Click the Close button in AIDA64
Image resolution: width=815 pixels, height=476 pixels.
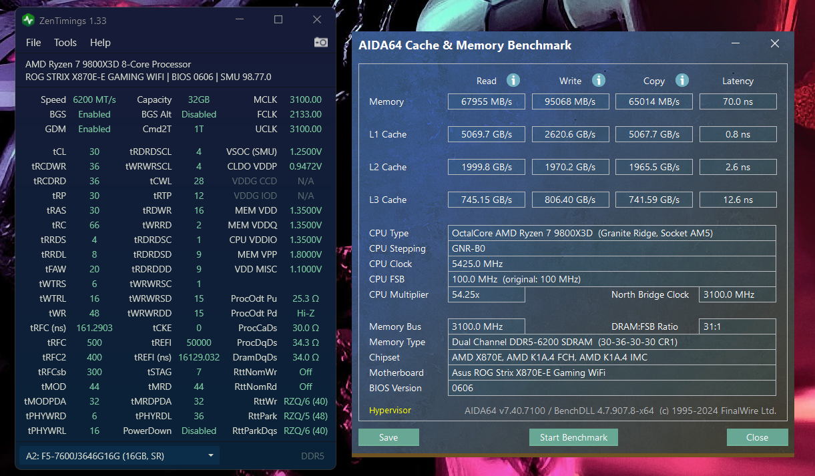click(758, 437)
